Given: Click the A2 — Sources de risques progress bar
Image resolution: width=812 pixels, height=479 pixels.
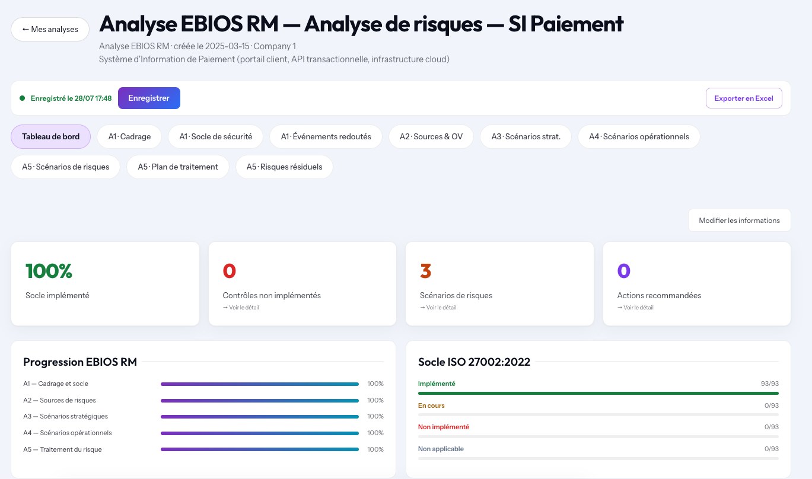Looking at the screenshot, I should pyautogui.click(x=260, y=401).
